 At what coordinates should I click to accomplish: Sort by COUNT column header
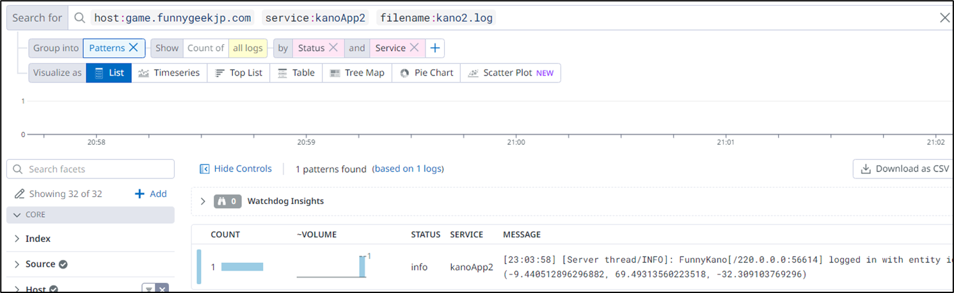click(225, 235)
